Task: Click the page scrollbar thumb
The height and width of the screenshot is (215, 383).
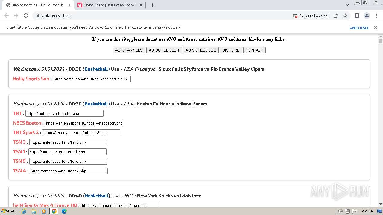Action: 380,41
